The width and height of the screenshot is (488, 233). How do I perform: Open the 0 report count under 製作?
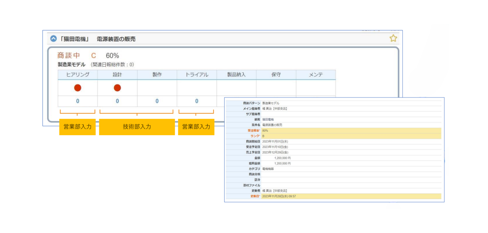[x=157, y=101]
